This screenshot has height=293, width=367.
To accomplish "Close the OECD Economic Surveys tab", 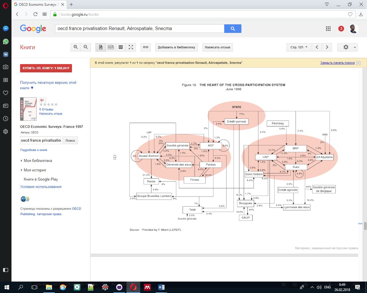I will 63,4.
